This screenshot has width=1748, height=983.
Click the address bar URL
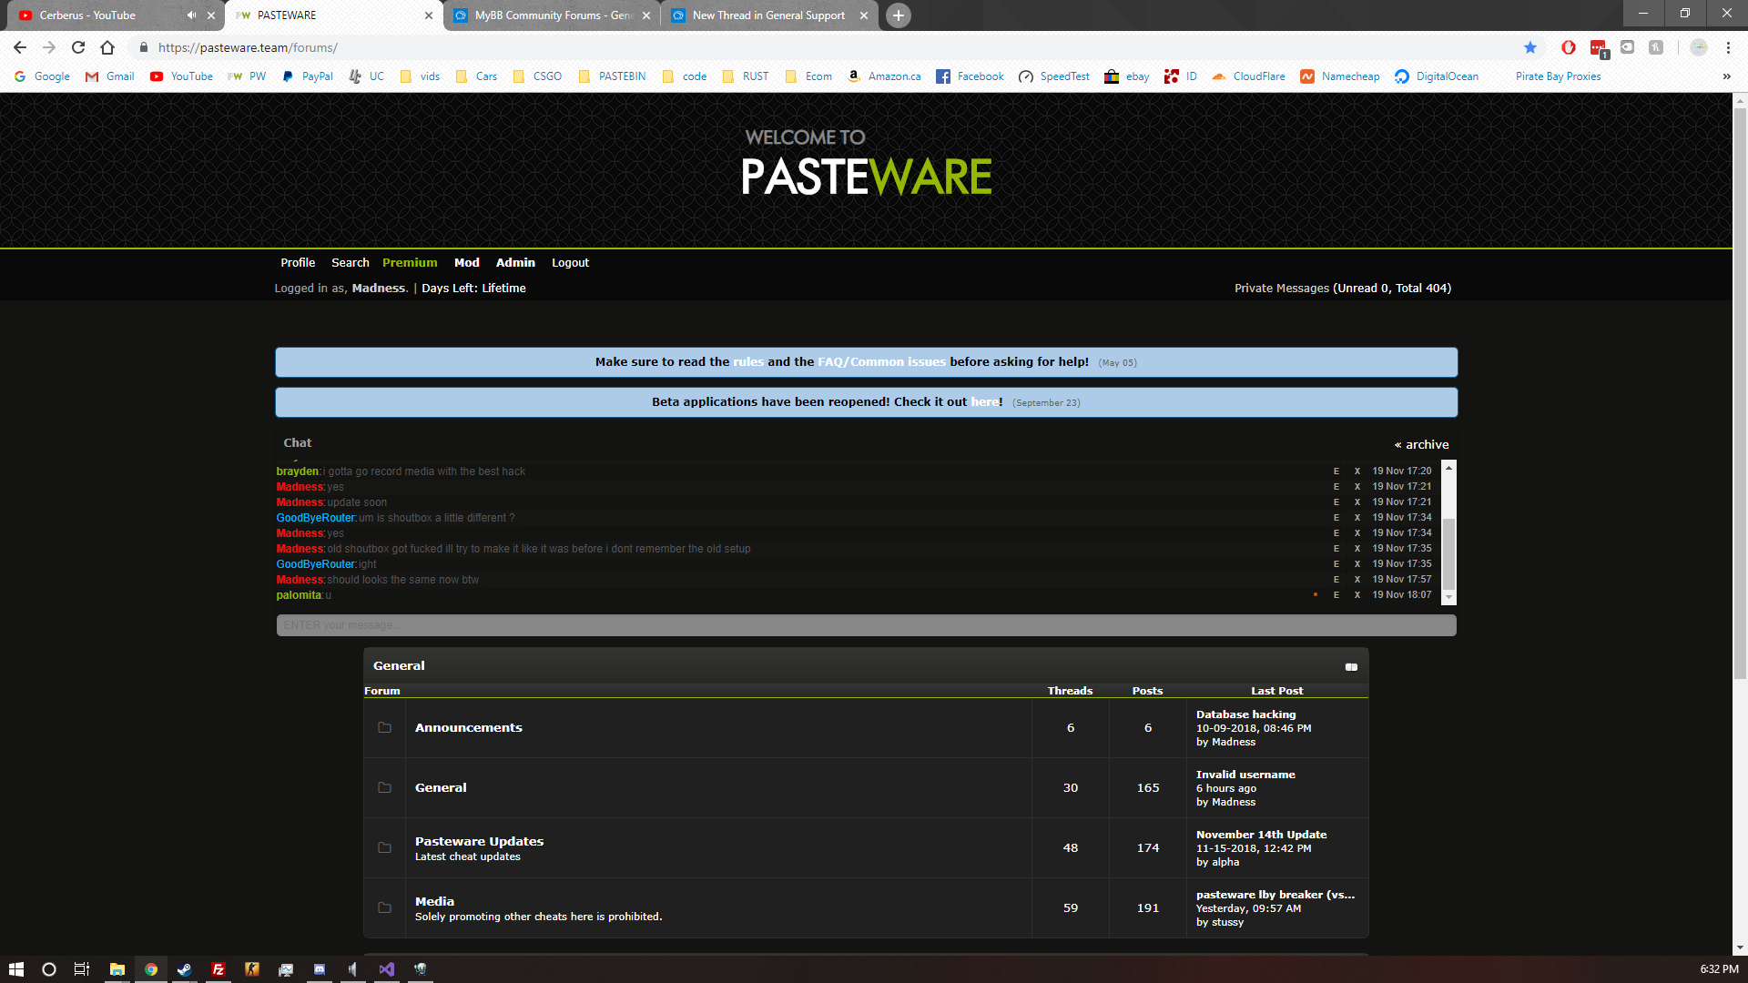pyautogui.click(x=248, y=47)
